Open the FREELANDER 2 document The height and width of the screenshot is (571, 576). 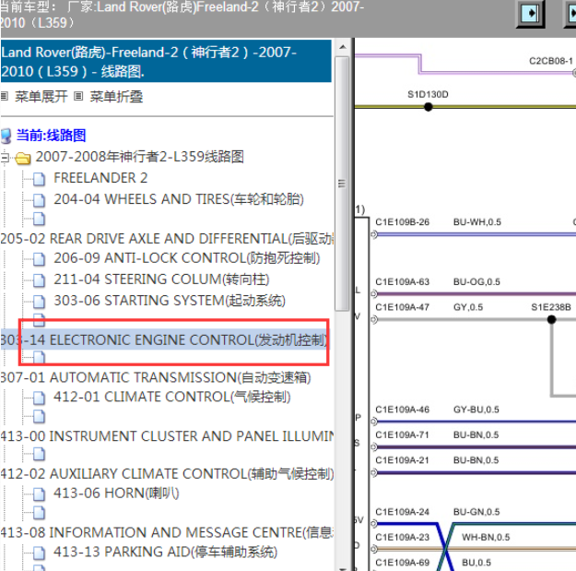100,178
